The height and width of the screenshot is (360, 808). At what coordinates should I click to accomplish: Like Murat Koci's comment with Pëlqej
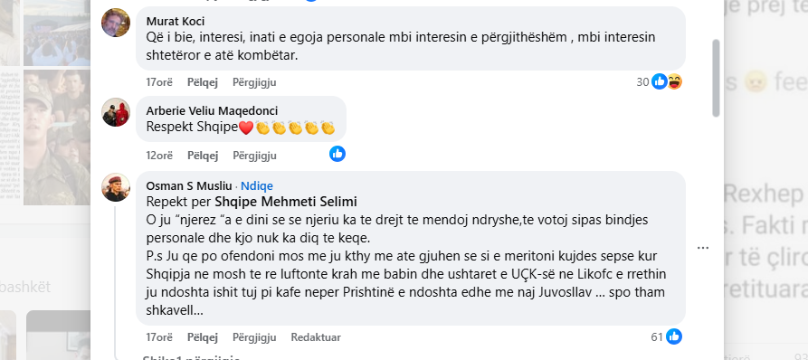(x=203, y=82)
